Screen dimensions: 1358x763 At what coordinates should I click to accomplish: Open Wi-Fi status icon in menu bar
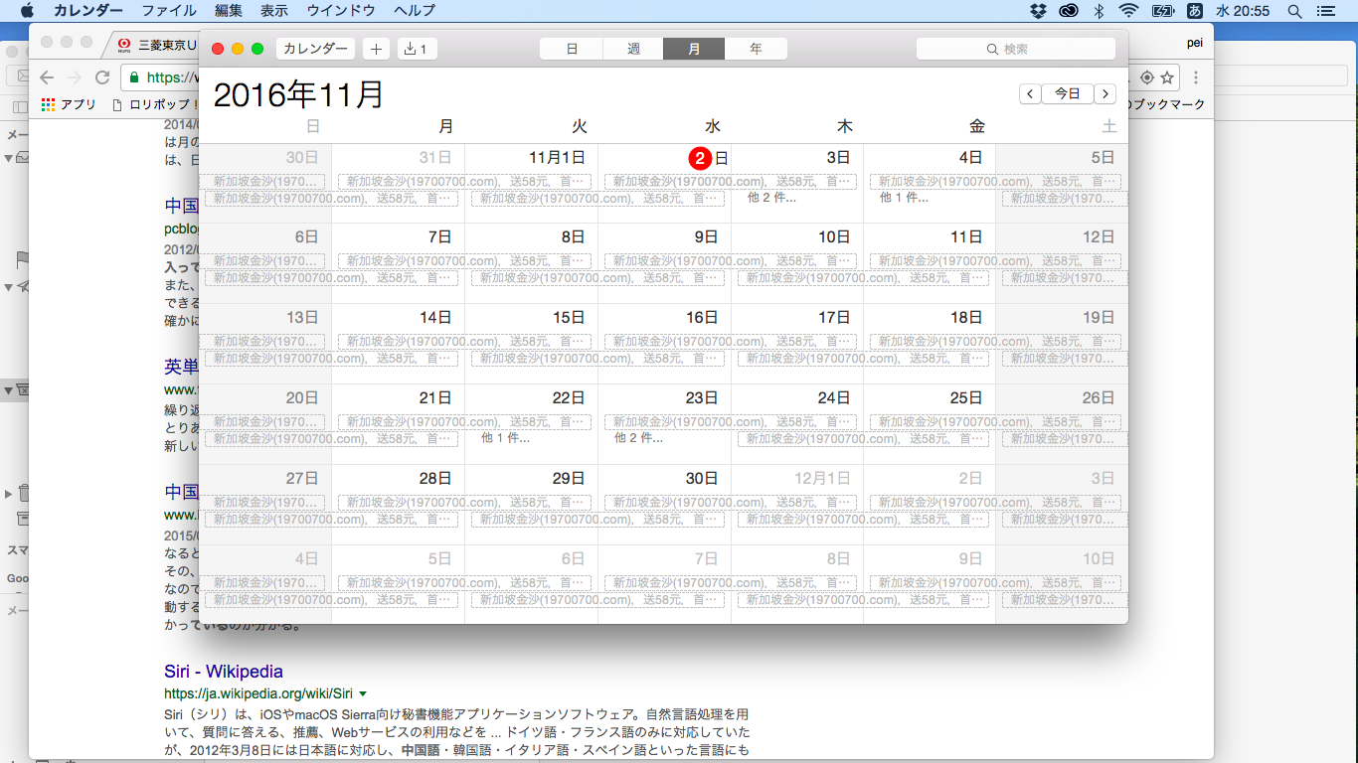pyautogui.click(x=1127, y=11)
